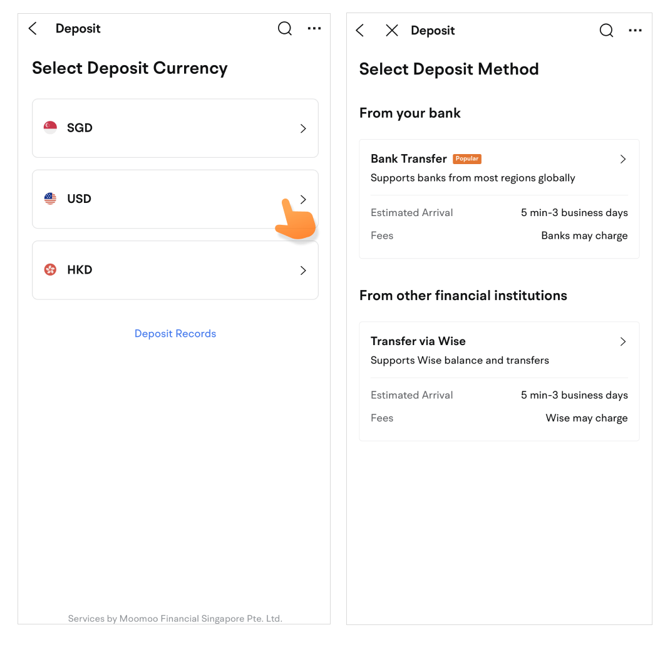This screenshot has height=657, width=670.
Task: Open Transfer via Wise chevron
Action: click(x=623, y=341)
